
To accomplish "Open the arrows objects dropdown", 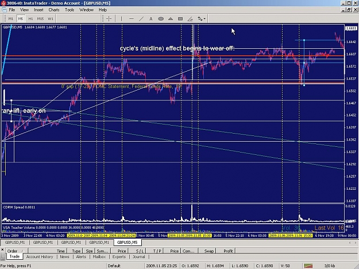I will click(x=202, y=19).
